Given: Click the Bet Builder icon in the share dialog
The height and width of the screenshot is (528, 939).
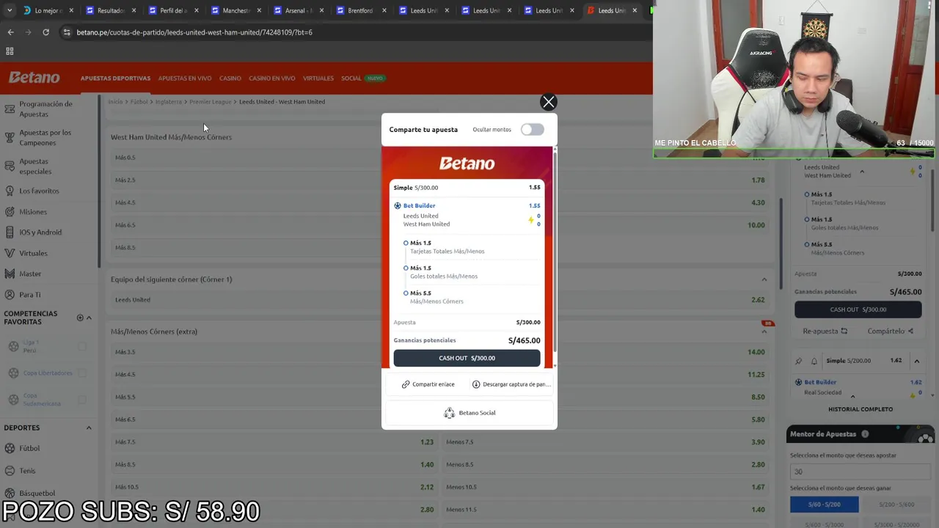Looking at the screenshot, I should pos(398,206).
